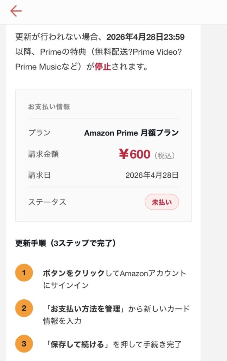
Task: Click the 2026年4月28日 billing date value
Action: click(152, 175)
